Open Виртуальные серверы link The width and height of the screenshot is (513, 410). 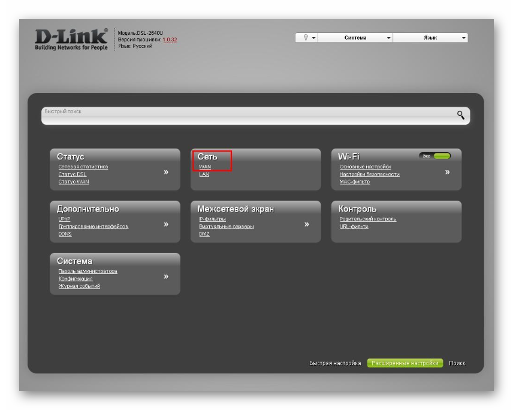pyautogui.click(x=227, y=227)
